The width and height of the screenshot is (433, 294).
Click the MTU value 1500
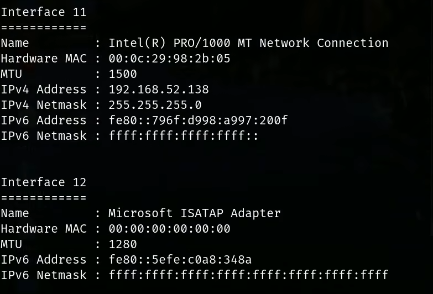pyautogui.click(x=123, y=74)
